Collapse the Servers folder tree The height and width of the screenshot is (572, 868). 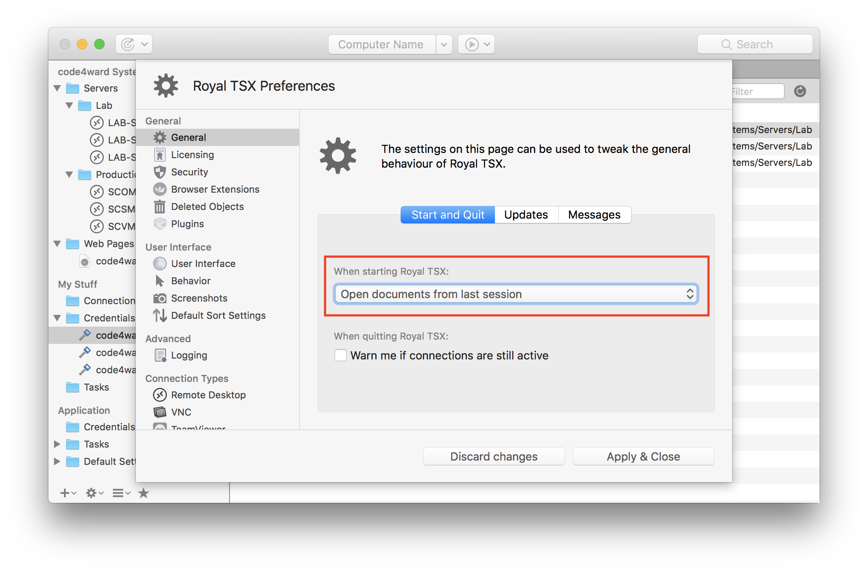(57, 88)
